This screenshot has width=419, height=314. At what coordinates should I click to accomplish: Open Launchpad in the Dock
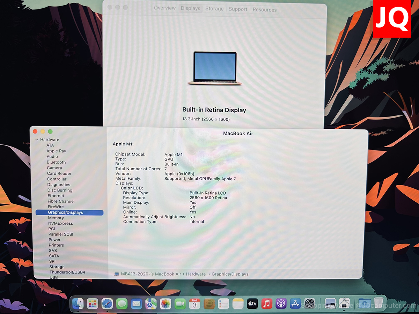[92, 304]
